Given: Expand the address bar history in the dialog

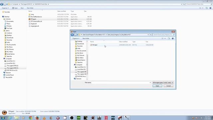Looking at the screenshot, I should pyautogui.click(x=148, y=35).
